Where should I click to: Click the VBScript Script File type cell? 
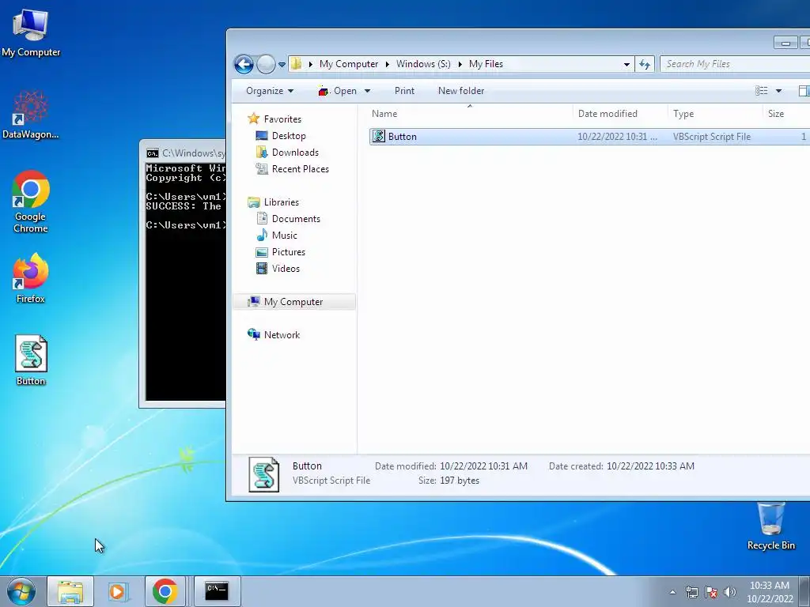[x=711, y=137]
